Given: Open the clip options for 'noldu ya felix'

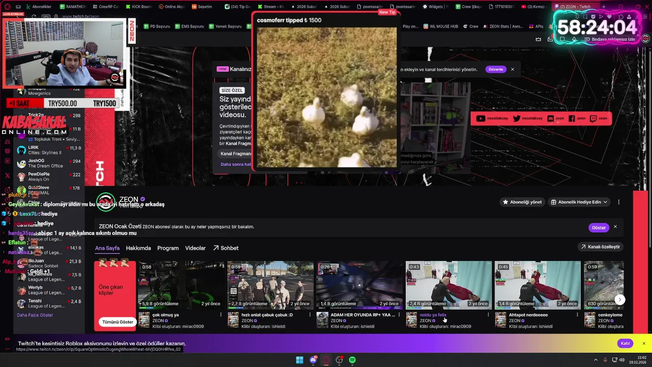Looking at the screenshot, I should [488, 315].
